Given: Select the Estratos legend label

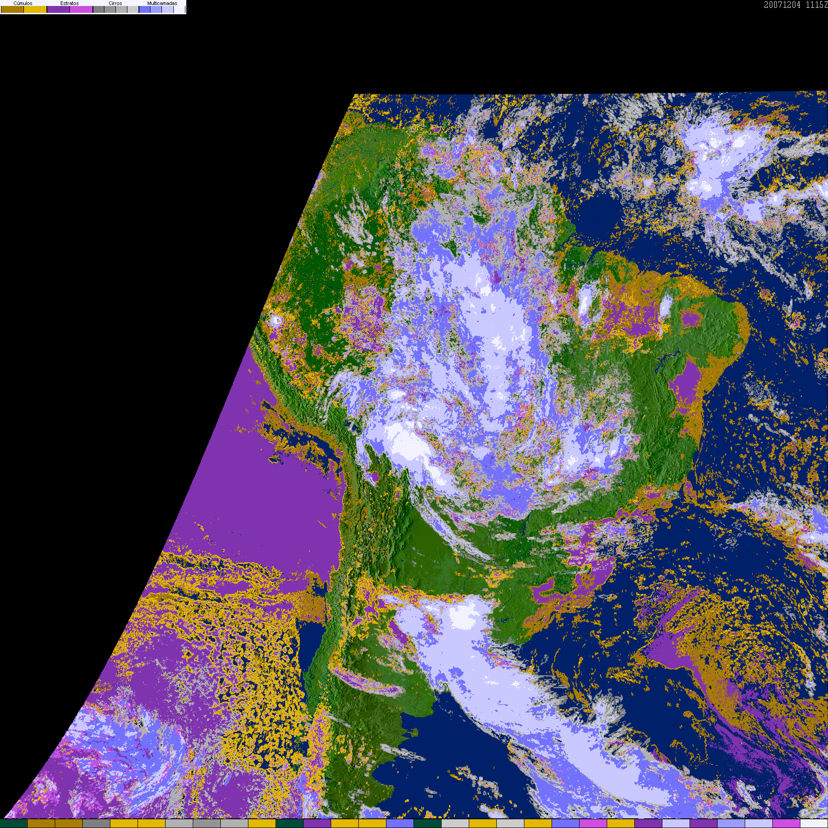Looking at the screenshot, I should (x=69, y=3).
